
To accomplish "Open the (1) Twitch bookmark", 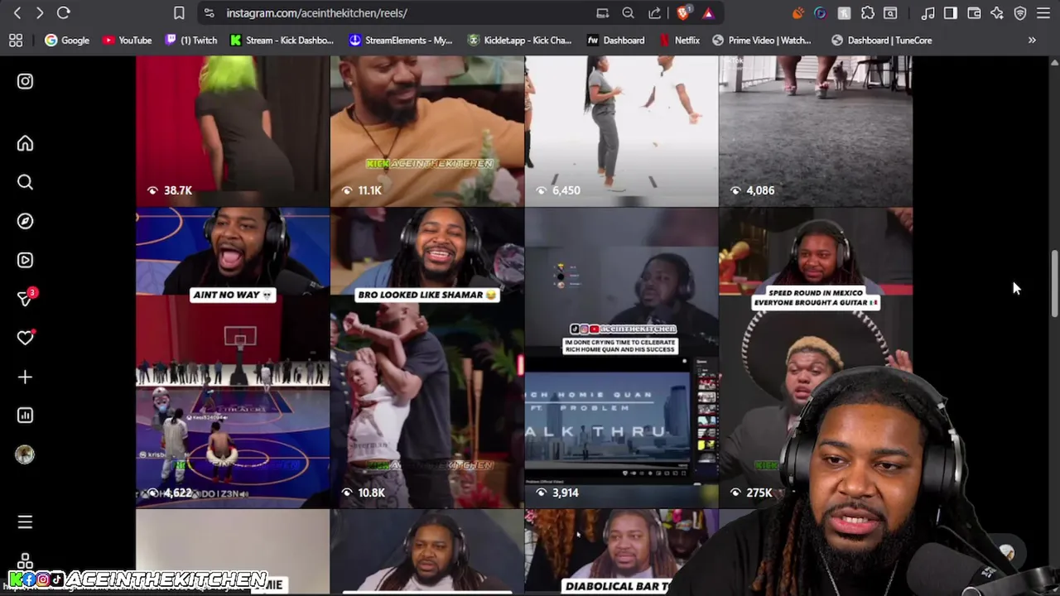I will click(191, 40).
